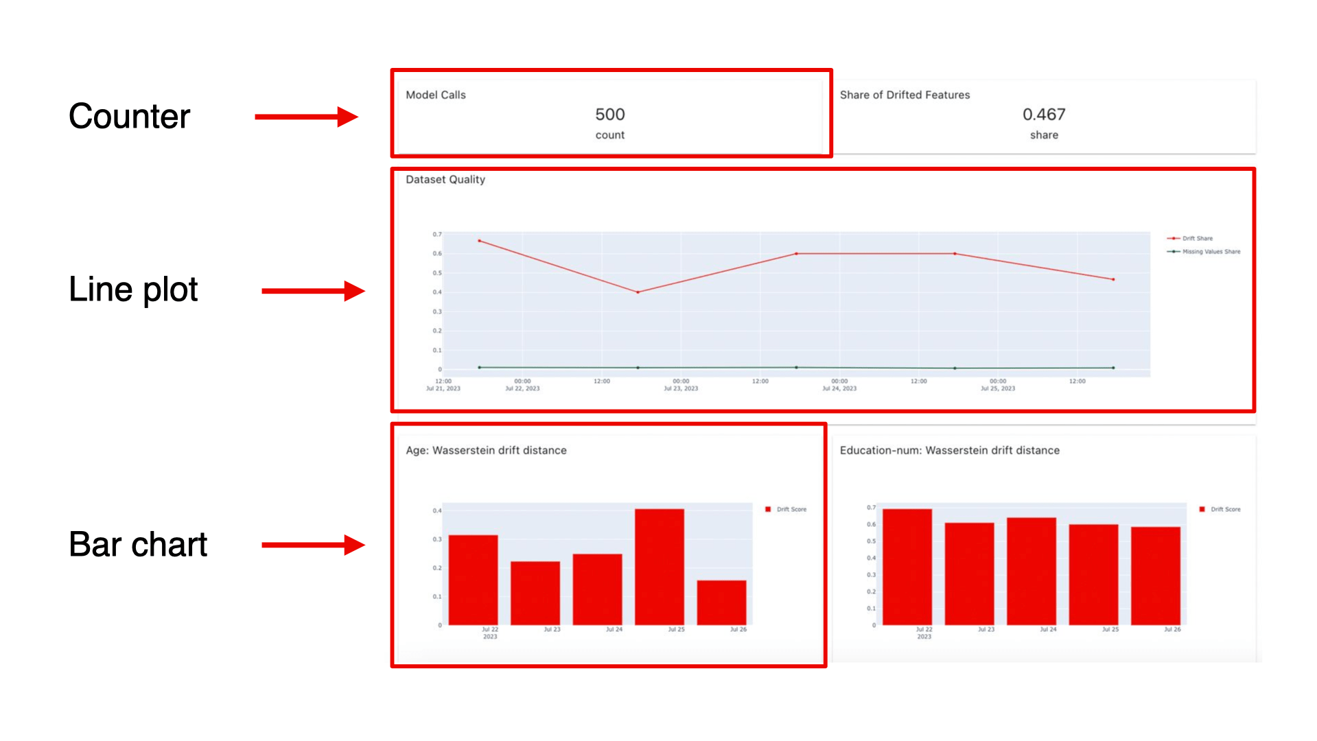Open the Dataset Quality panel header
This screenshot has width=1317, height=741.
point(445,179)
